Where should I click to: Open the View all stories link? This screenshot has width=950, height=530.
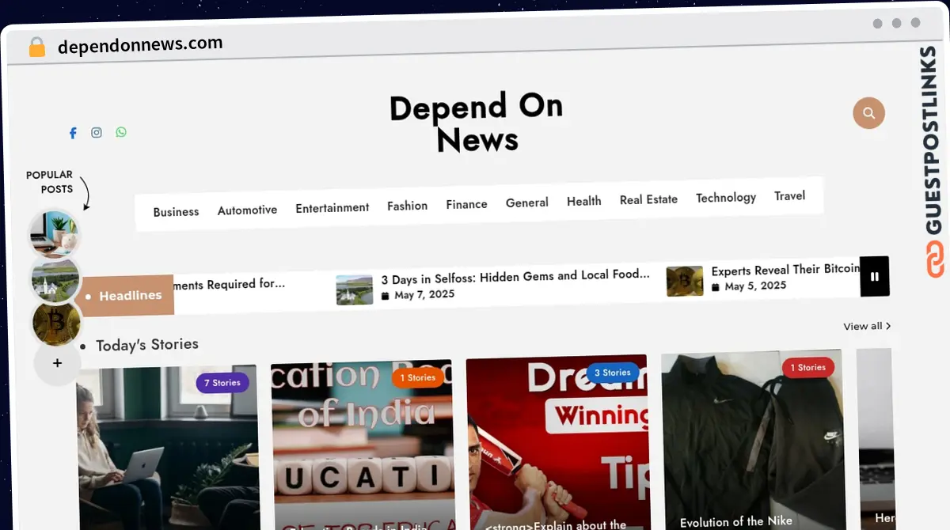click(x=866, y=326)
